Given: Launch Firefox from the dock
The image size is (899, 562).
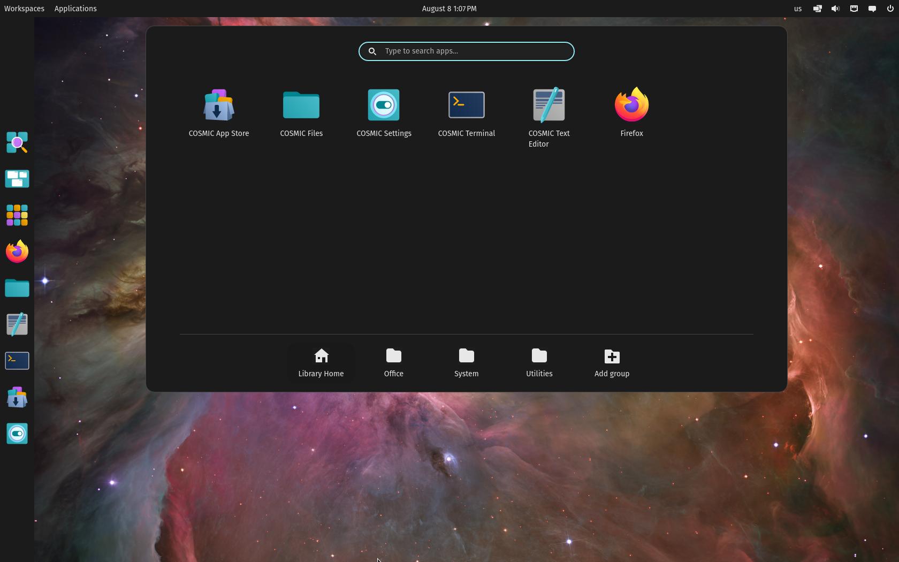Looking at the screenshot, I should pyautogui.click(x=17, y=252).
